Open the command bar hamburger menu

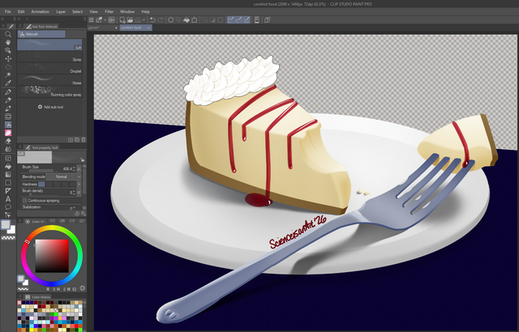coord(91,19)
